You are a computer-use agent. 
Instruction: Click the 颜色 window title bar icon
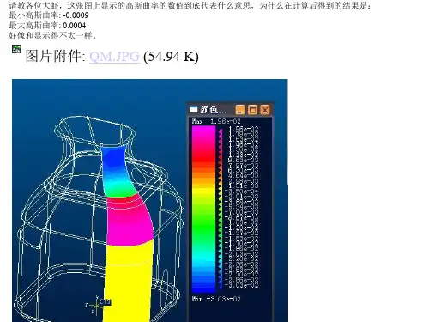coord(194,110)
